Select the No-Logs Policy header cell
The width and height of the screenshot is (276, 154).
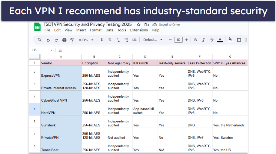click(x=120, y=63)
